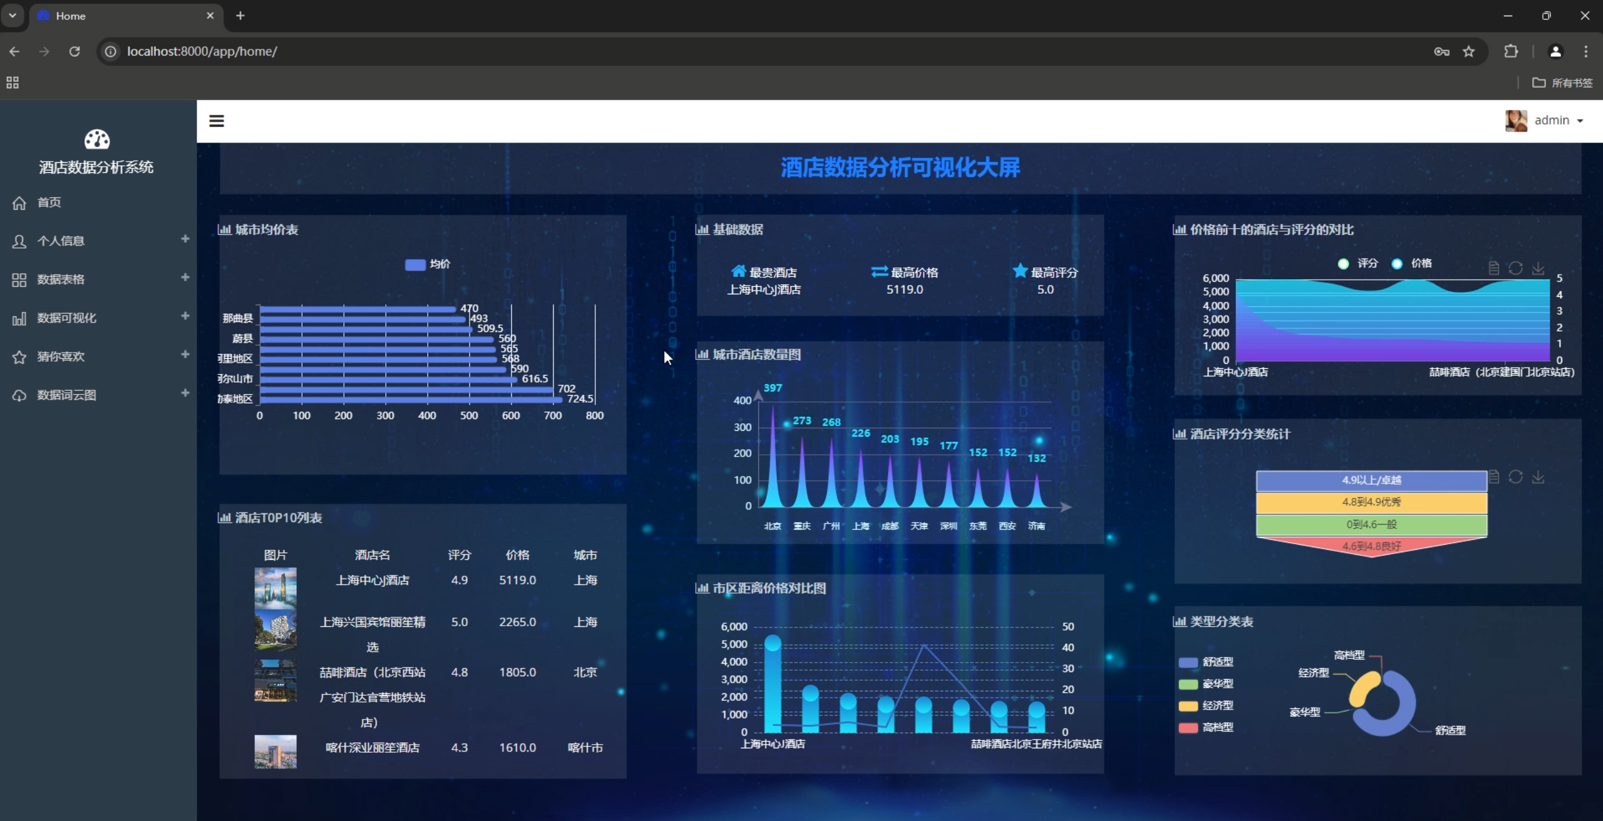1603x821 pixels.
Task: Open a new browser tab
Action: (x=241, y=16)
